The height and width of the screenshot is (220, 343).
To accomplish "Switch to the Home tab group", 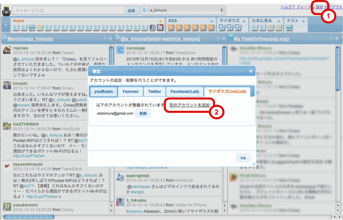I will tap(18, 21).
